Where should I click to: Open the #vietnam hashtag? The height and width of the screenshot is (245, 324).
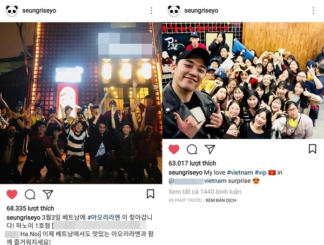click(x=240, y=173)
